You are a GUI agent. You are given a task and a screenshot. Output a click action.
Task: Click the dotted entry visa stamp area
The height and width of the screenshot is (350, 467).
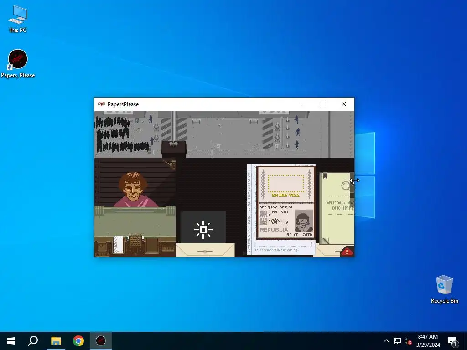tap(286, 184)
